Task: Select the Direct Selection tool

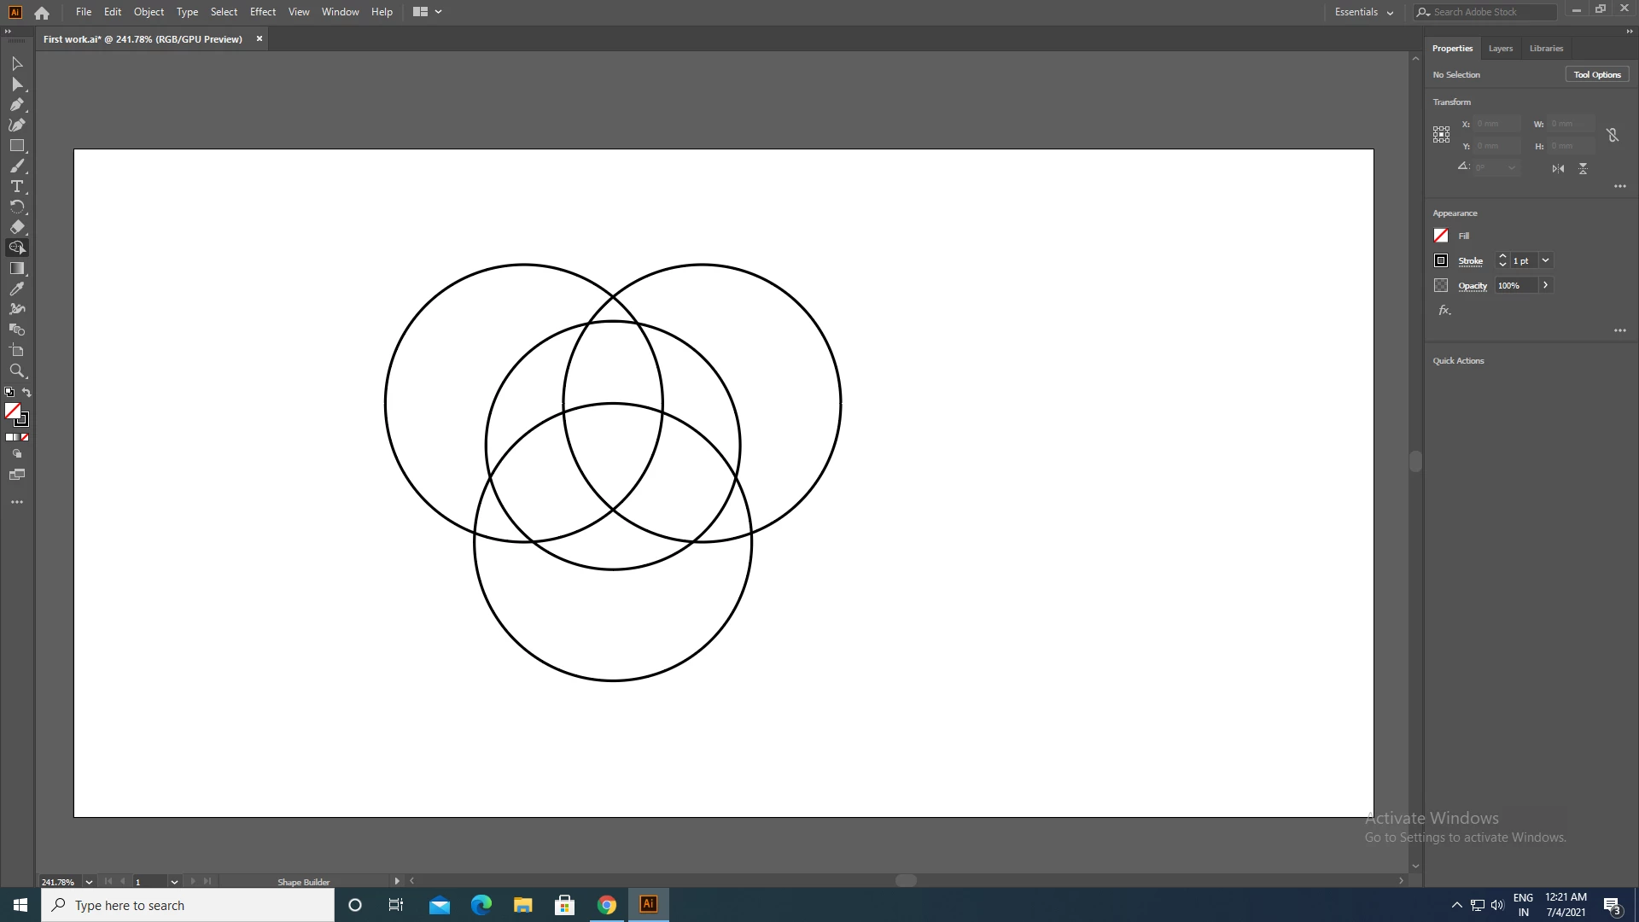Action: (x=16, y=84)
